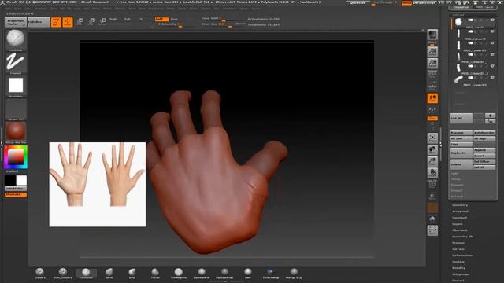The height and width of the screenshot is (283, 504).
Task: Apply the MatCap Gray material
Action: (x=294, y=274)
